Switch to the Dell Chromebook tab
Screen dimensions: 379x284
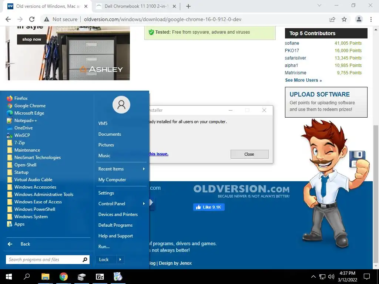click(x=135, y=6)
